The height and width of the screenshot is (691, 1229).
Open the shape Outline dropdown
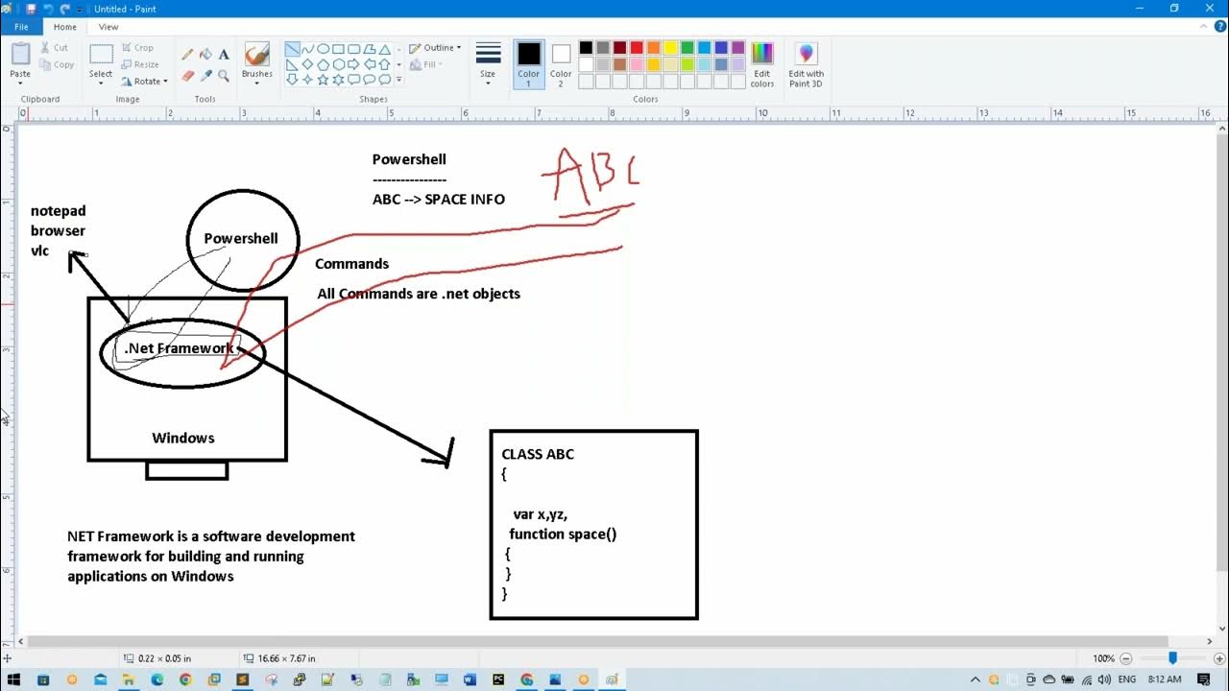(x=435, y=48)
